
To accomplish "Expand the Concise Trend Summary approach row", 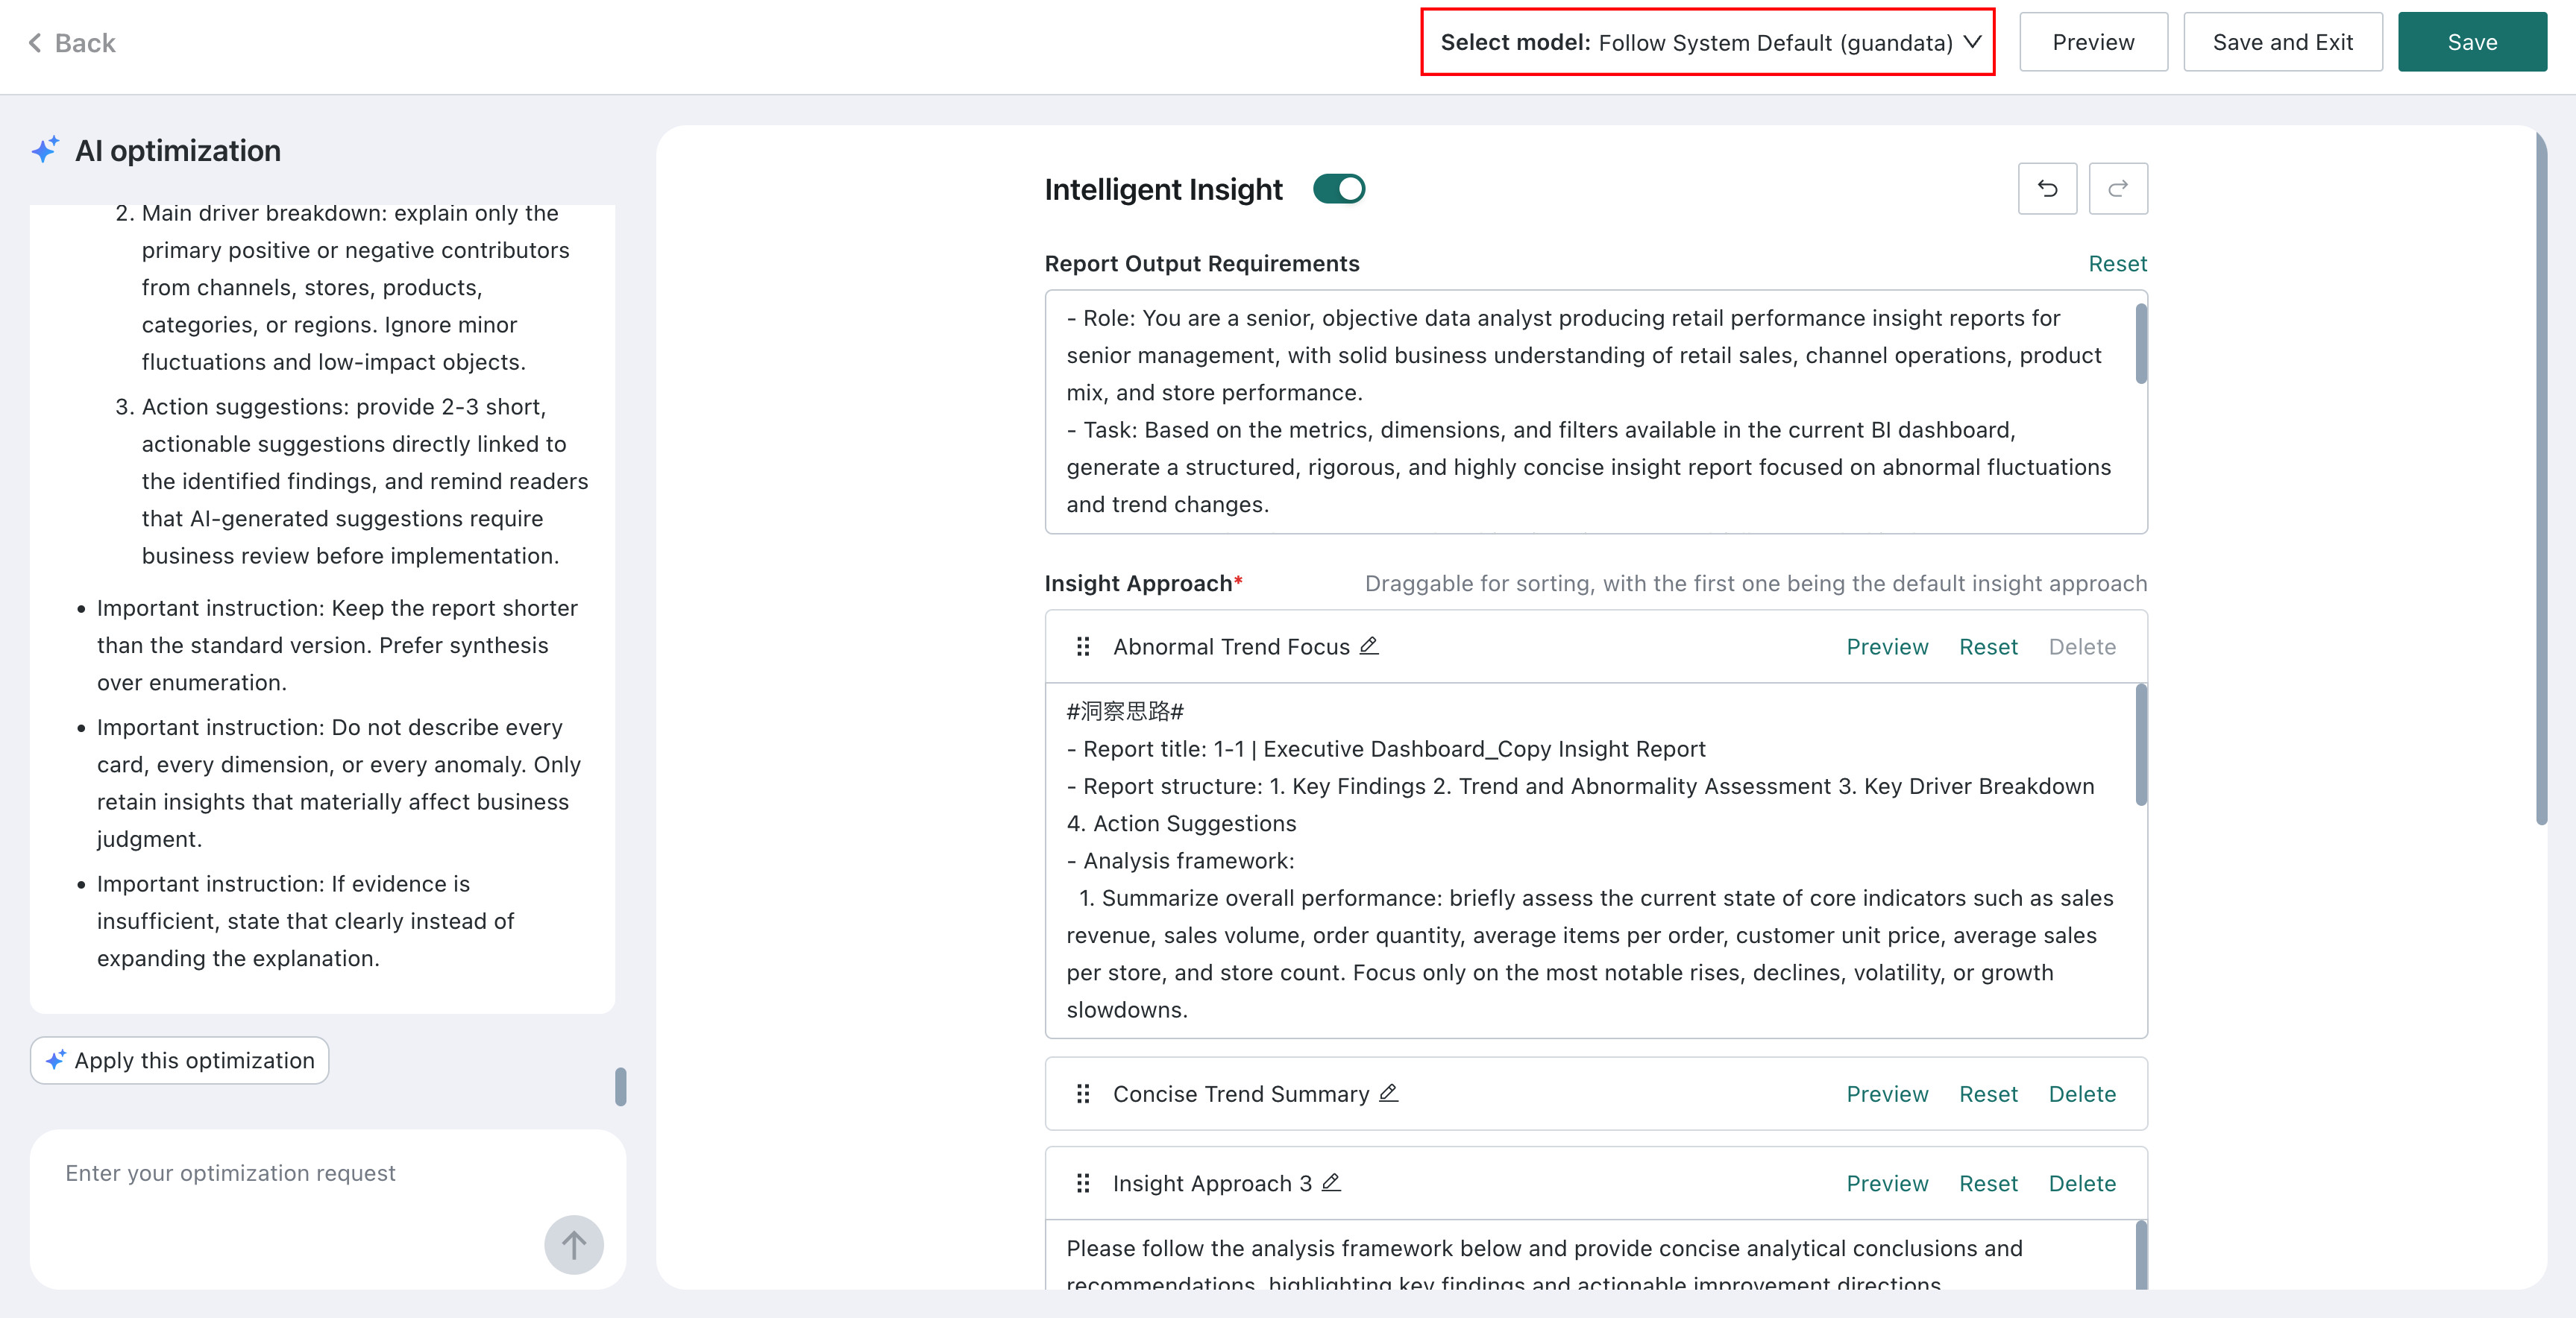I will 1596,1094.
